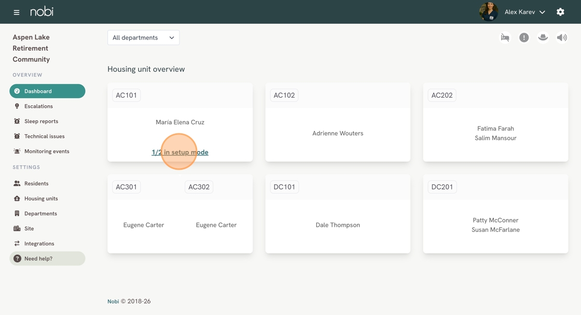Click the Need help? button
This screenshot has width=581, height=315.
[x=47, y=258]
